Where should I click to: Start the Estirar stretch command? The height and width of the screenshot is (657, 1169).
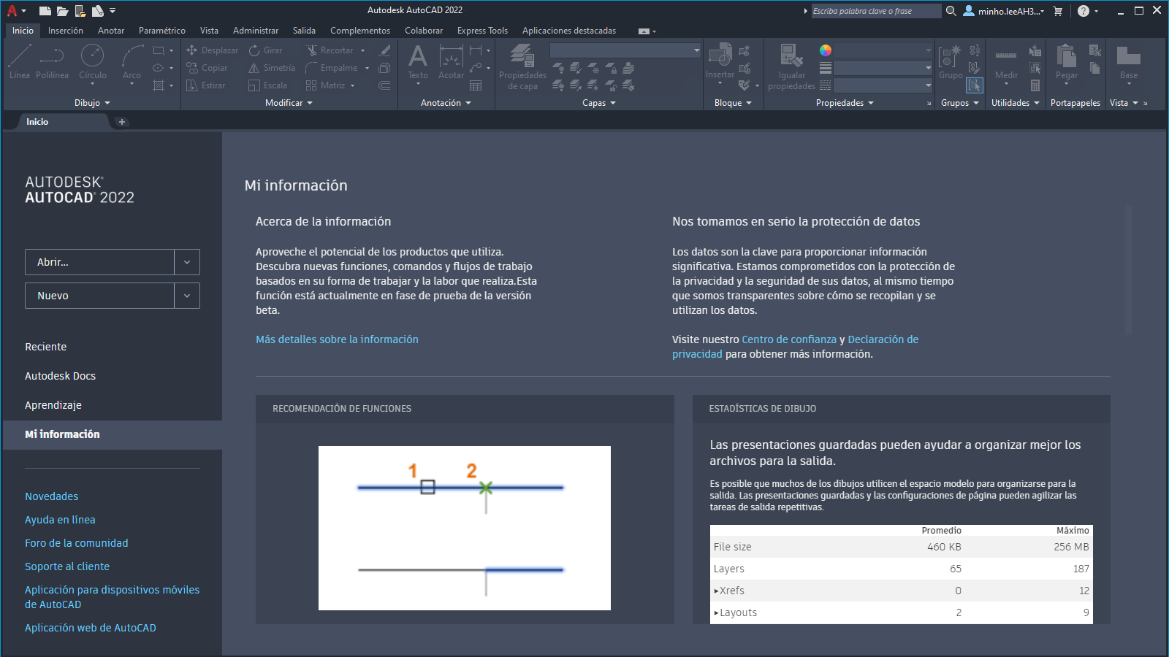[x=205, y=85]
